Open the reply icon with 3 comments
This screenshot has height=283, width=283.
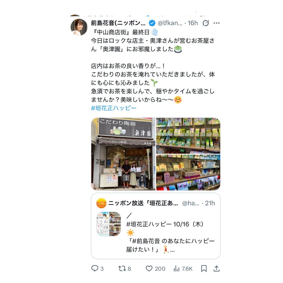(95, 268)
